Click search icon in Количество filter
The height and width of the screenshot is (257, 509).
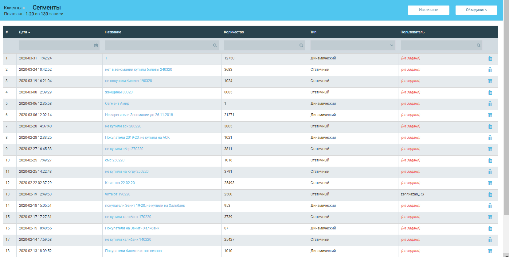(301, 45)
